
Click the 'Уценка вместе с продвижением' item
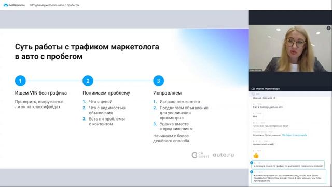173,126
